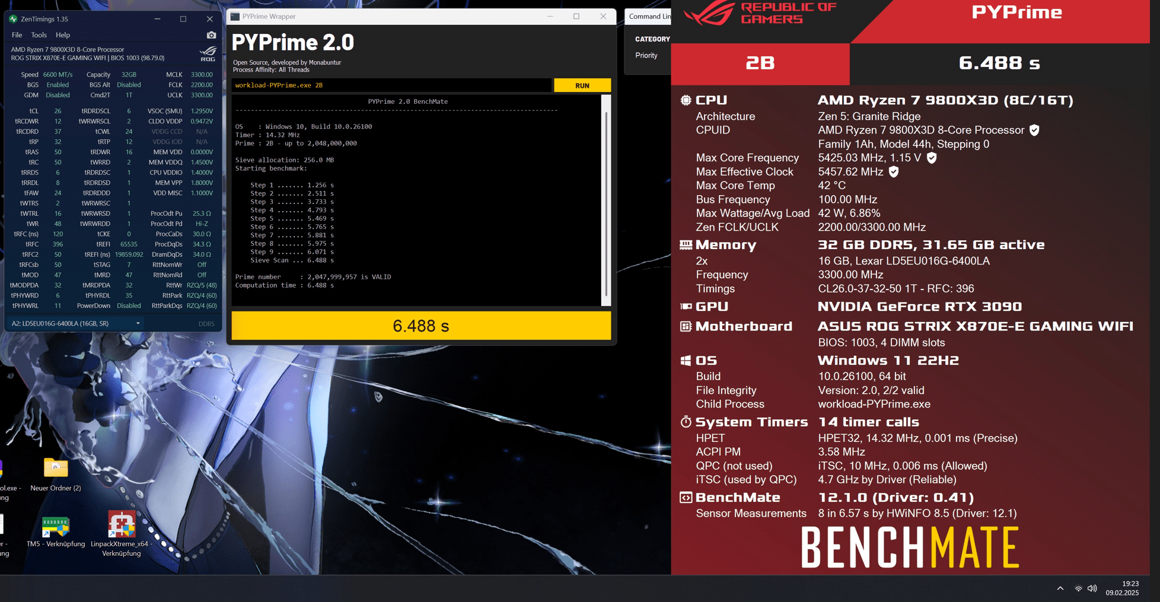Click the verification shield next to CPUID
1160x602 pixels.
[1034, 130]
